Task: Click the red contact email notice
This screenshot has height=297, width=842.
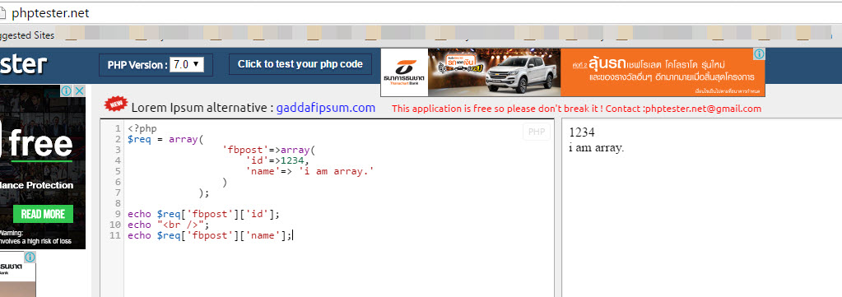Action: 577,109
